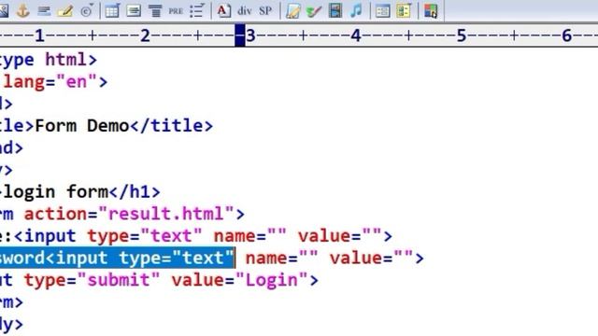The height and width of the screenshot is (336, 598).
Task: Click ruler column marker 5
Action: coord(462,35)
